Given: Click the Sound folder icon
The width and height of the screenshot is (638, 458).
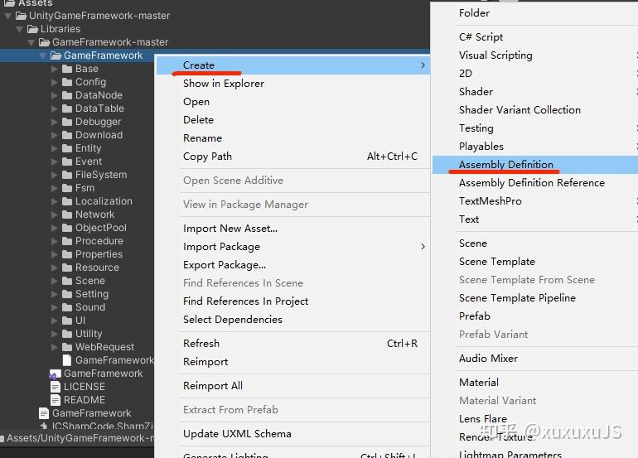Looking at the screenshot, I should [x=67, y=307].
